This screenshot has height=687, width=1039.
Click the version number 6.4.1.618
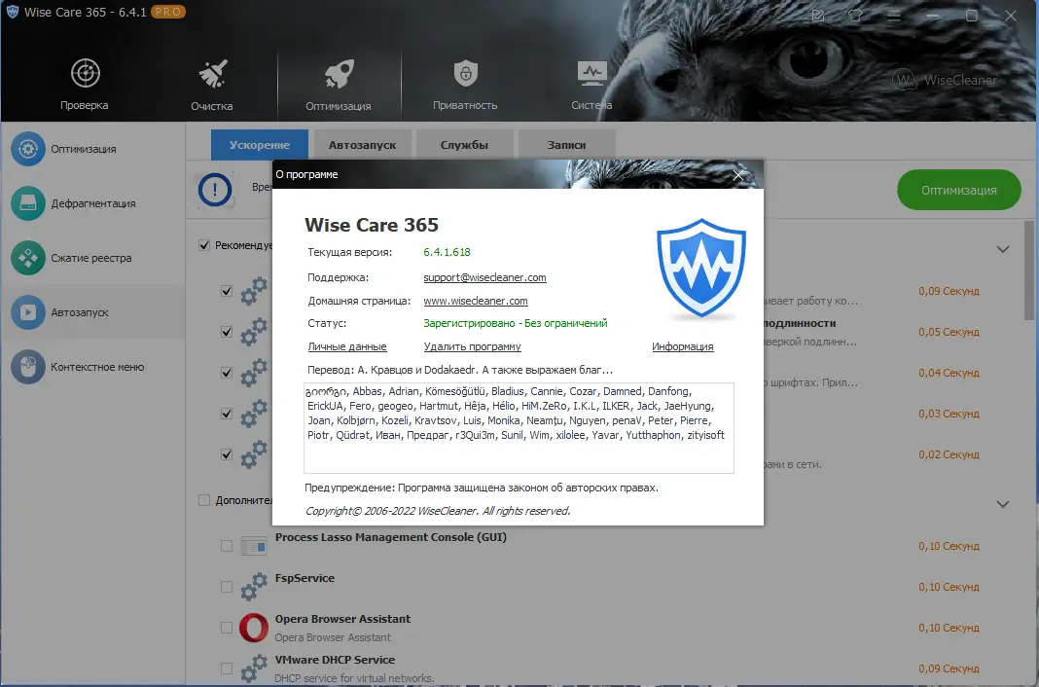tap(448, 252)
